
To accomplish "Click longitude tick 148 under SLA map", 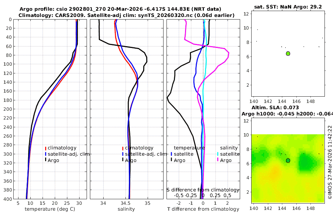I will tap(310, 208).
